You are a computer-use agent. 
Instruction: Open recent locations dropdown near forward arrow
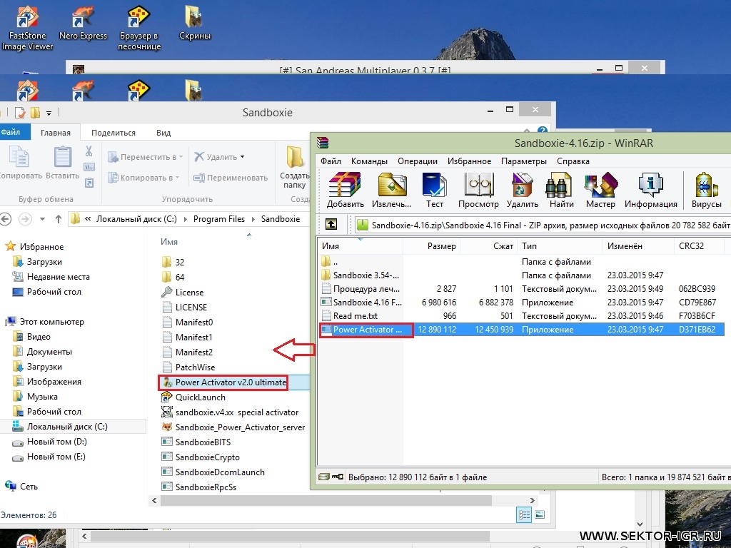42,219
